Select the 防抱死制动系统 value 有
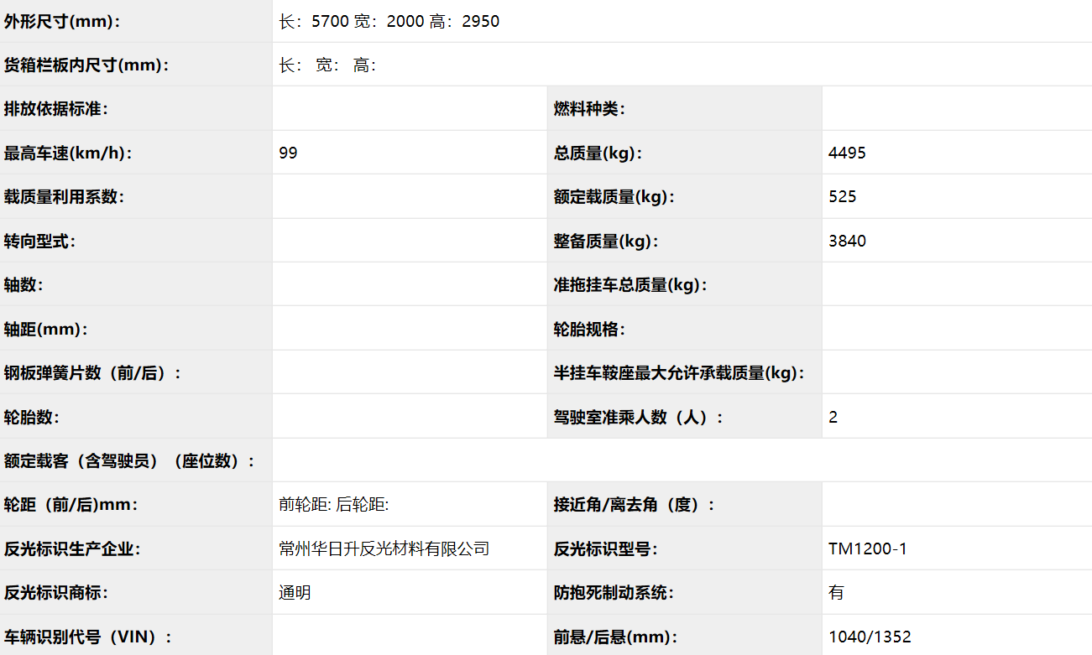The image size is (1092, 655). (x=836, y=593)
